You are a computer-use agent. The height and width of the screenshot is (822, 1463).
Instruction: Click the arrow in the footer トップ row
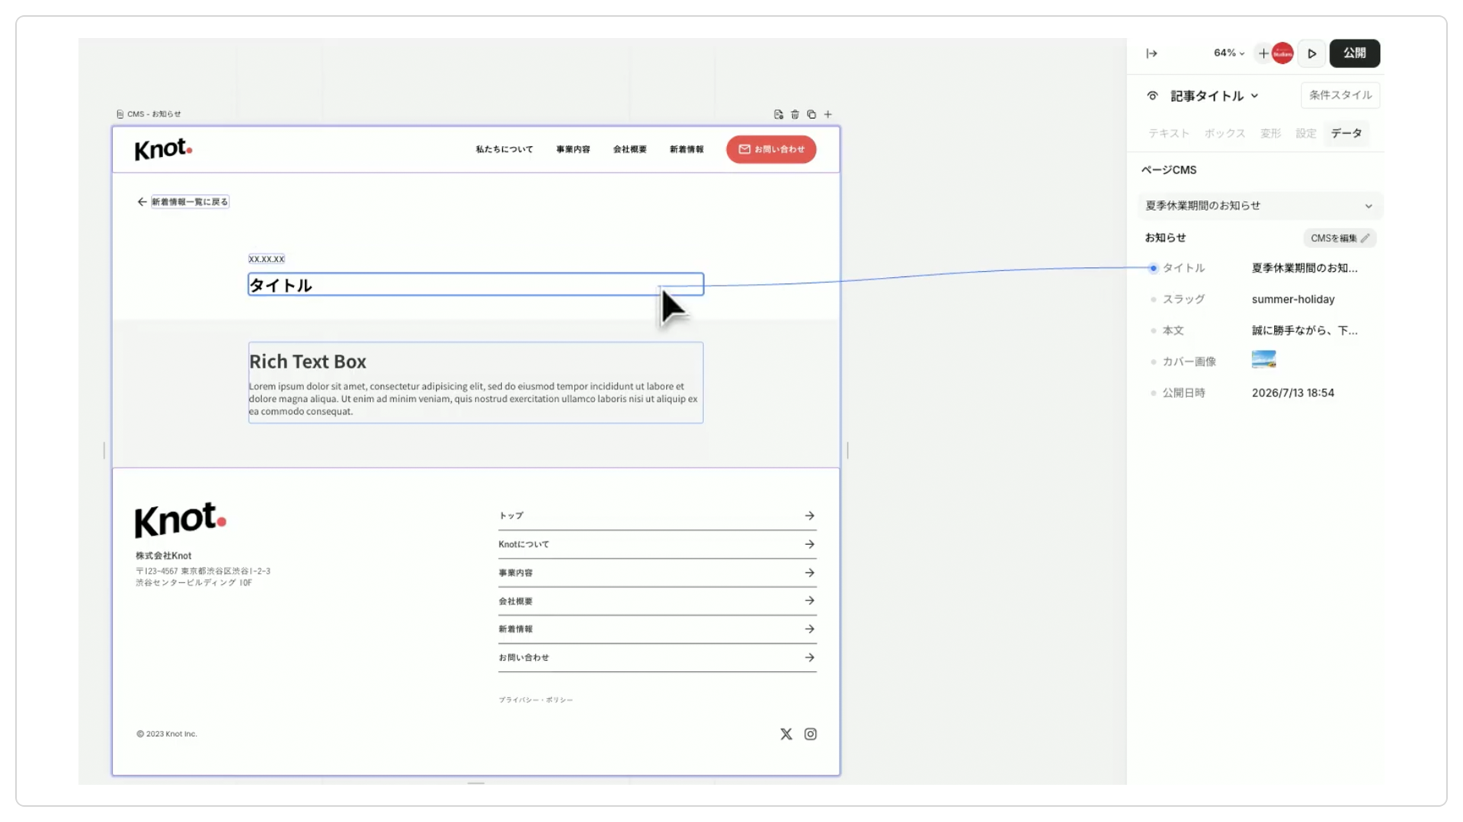[809, 515]
